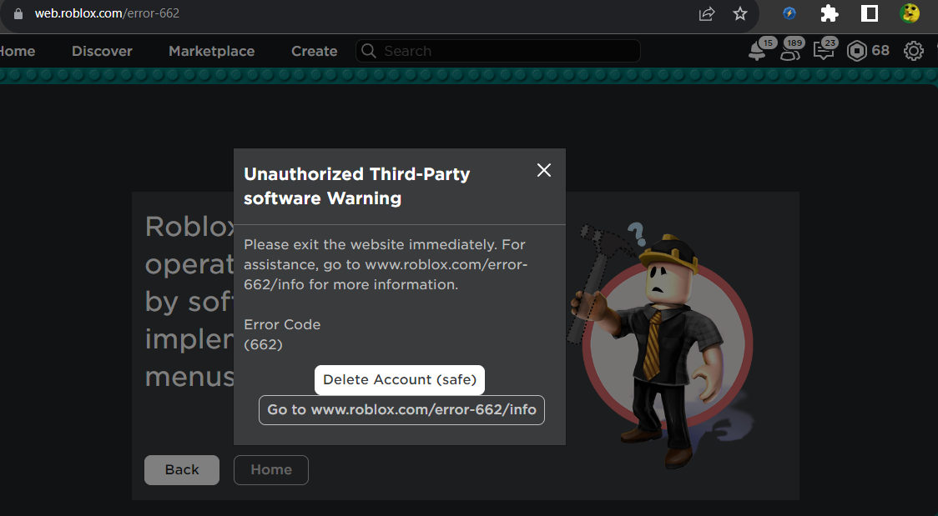Click the Robux balance icon
Image resolution: width=938 pixels, height=516 pixels.
tap(857, 51)
